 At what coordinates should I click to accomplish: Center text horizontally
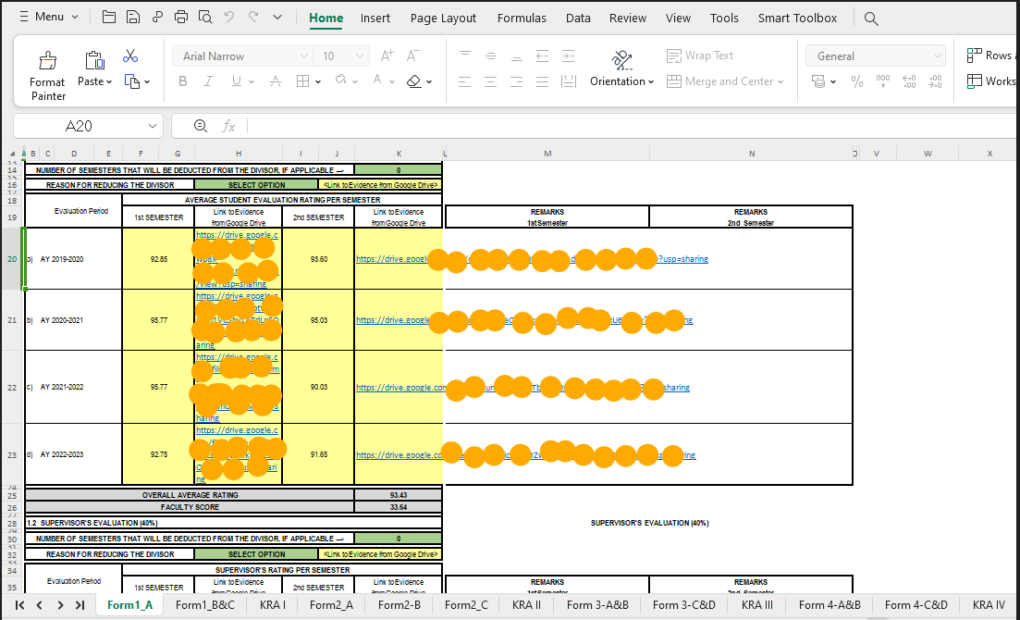[x=491, y=81]
